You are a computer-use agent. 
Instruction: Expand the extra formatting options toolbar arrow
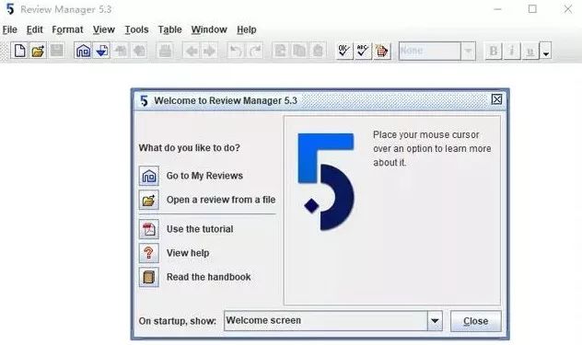[545, 52]
